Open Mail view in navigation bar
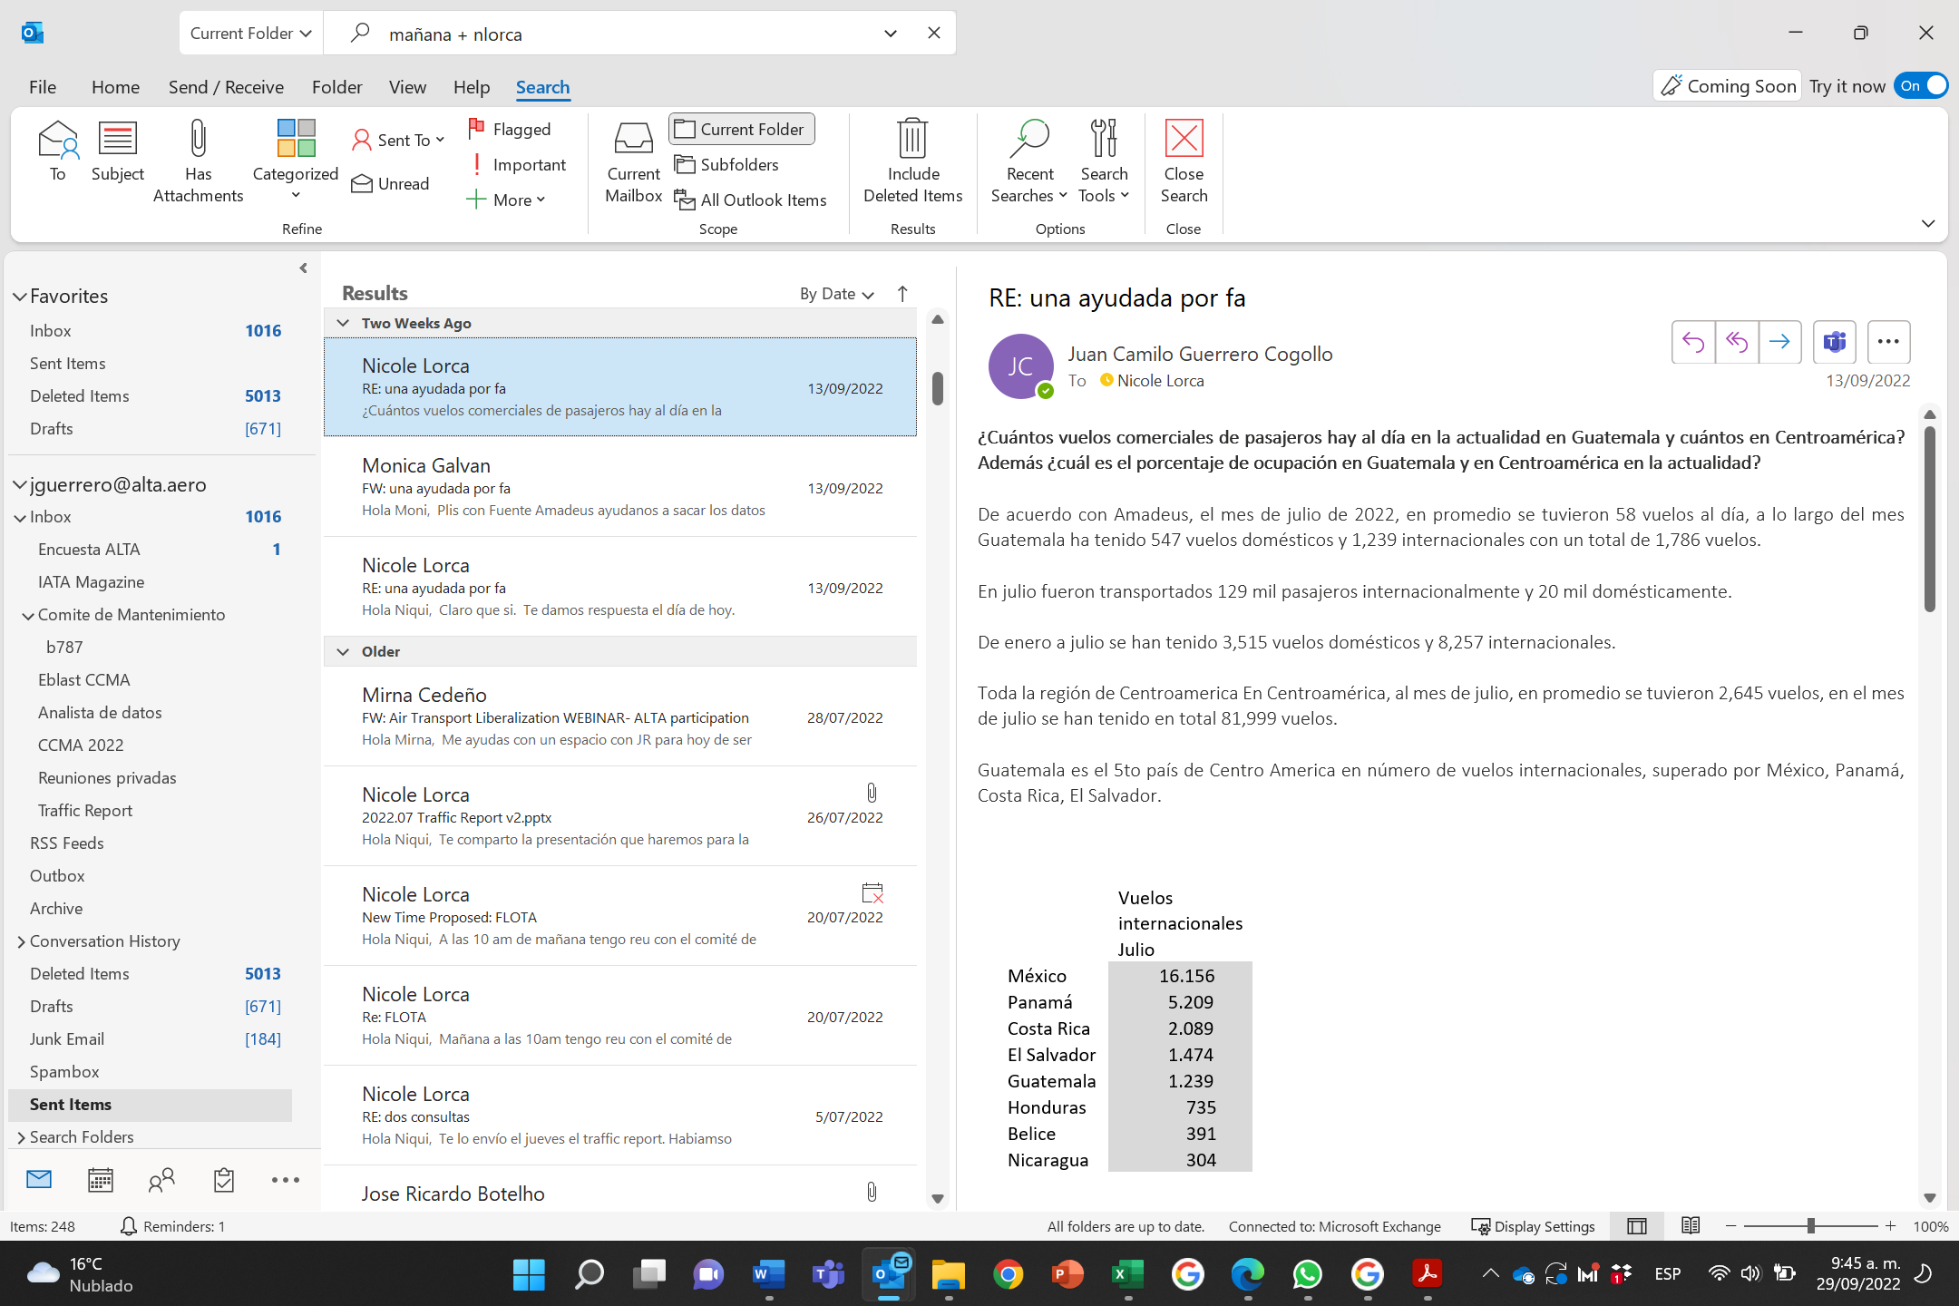This screenshot has width=1959, height=1306. 39,1179
